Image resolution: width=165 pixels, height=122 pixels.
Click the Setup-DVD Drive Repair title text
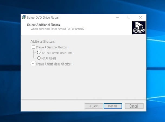click(43, 18)
